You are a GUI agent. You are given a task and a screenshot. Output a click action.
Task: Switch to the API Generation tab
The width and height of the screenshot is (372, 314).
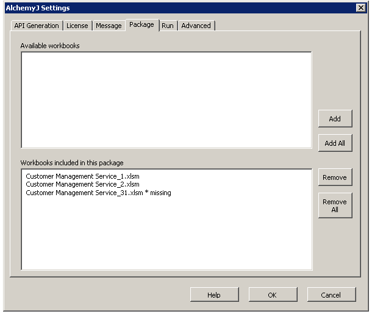click(x=37, y=26)
